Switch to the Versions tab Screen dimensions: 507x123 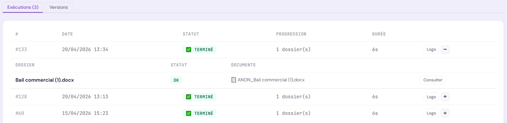(59, 7)
